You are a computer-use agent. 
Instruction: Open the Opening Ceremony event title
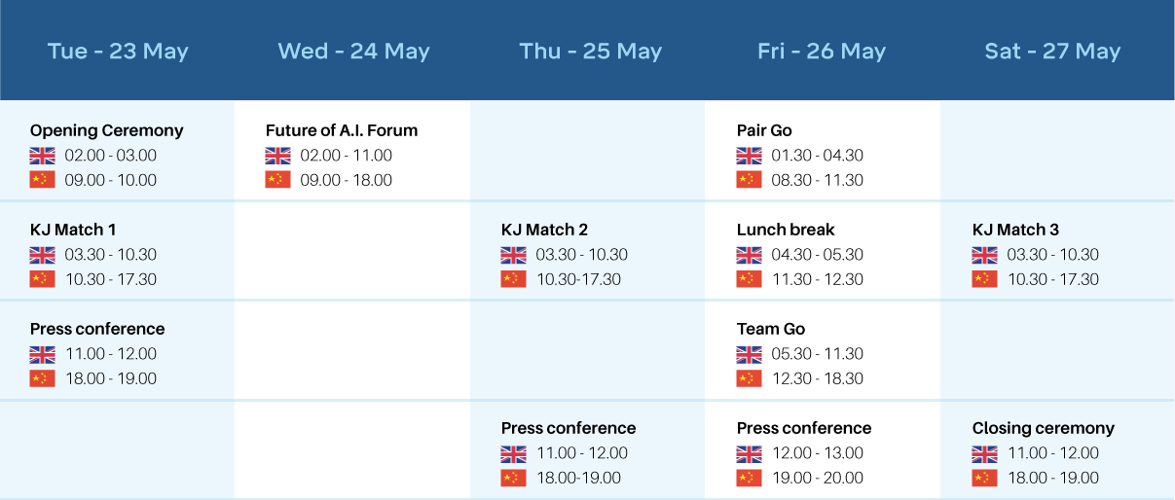[x=107, y=130]
